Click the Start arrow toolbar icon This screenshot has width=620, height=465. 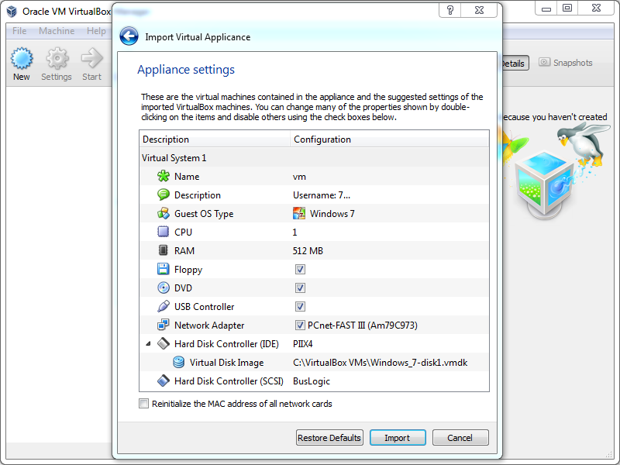91,59
